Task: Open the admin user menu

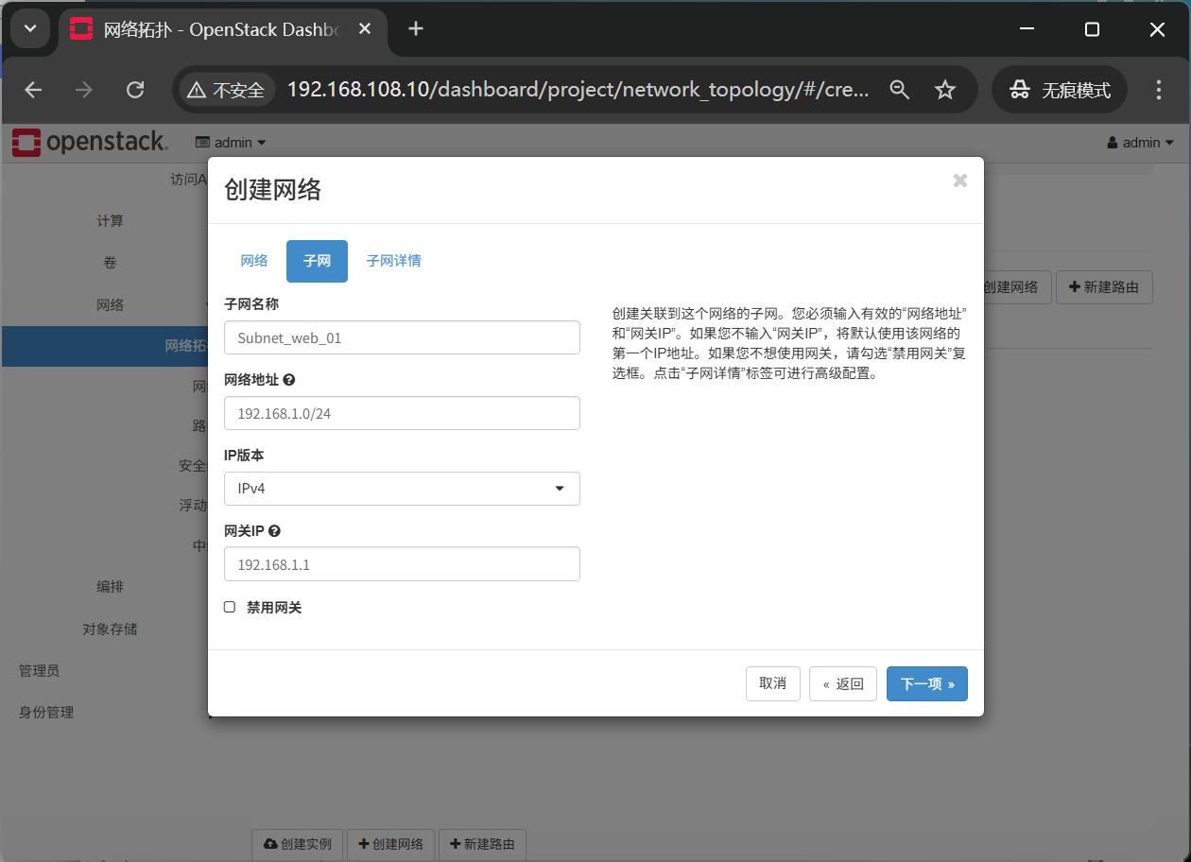Action: pos(1141,143)
